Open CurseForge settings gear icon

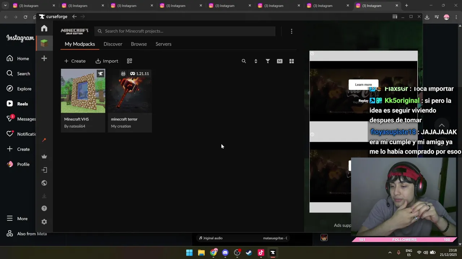44,222
